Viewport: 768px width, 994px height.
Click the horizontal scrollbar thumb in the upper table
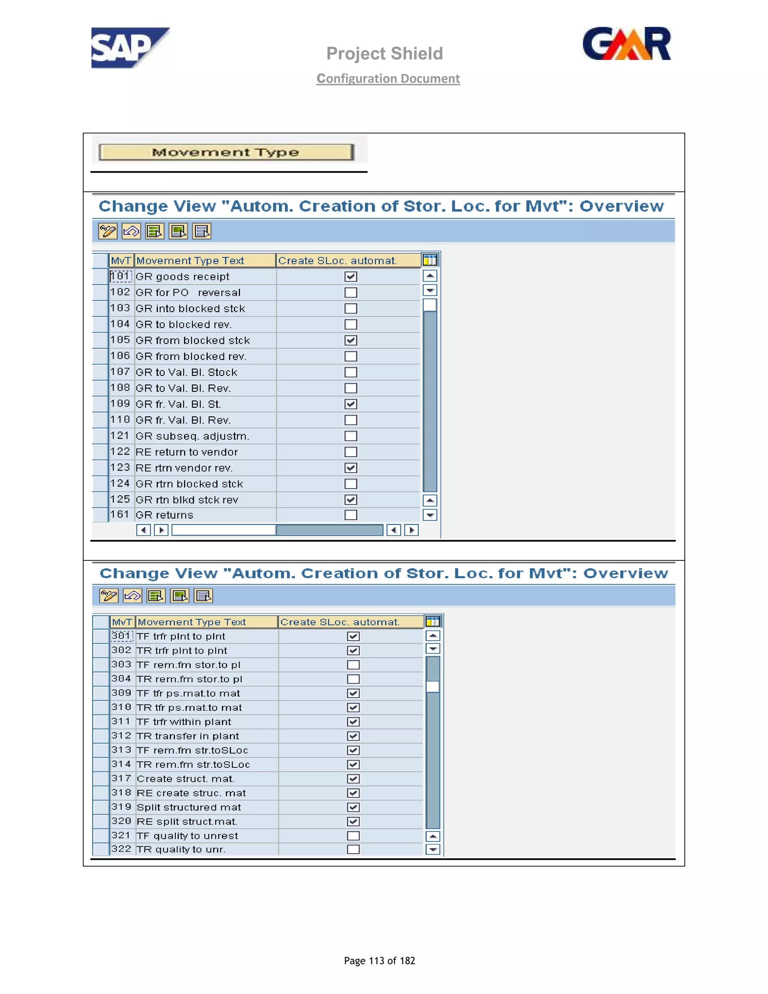click(x=223, y=530)
